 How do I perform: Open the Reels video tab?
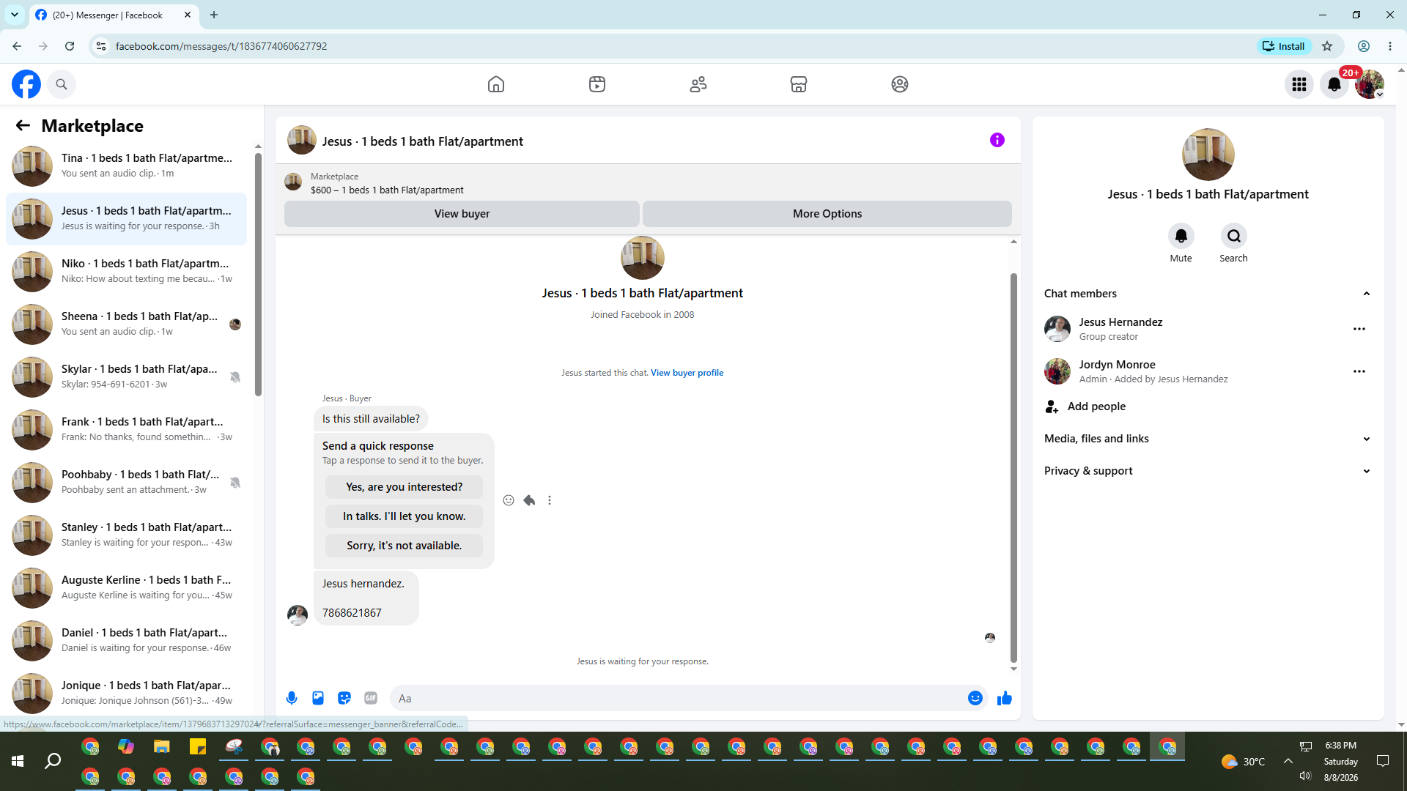coord(597,84)
